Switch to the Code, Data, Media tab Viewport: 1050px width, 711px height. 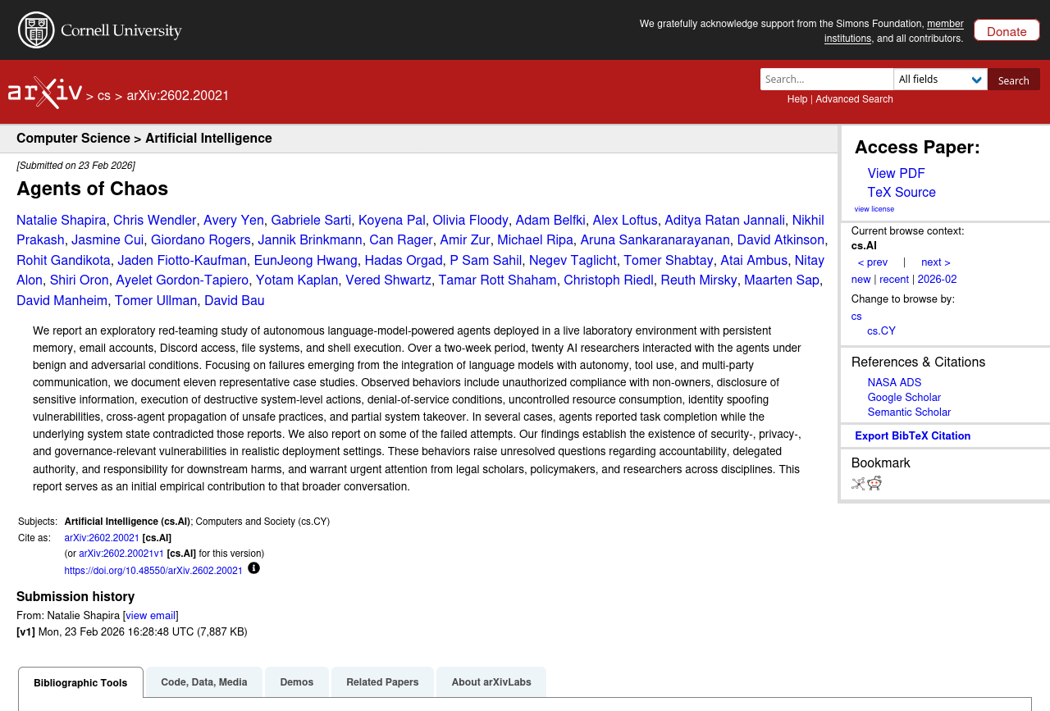coord(204,682)
